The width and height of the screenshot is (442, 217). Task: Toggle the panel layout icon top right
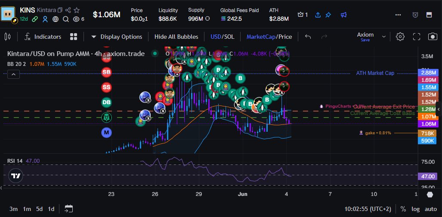(429, 15)
